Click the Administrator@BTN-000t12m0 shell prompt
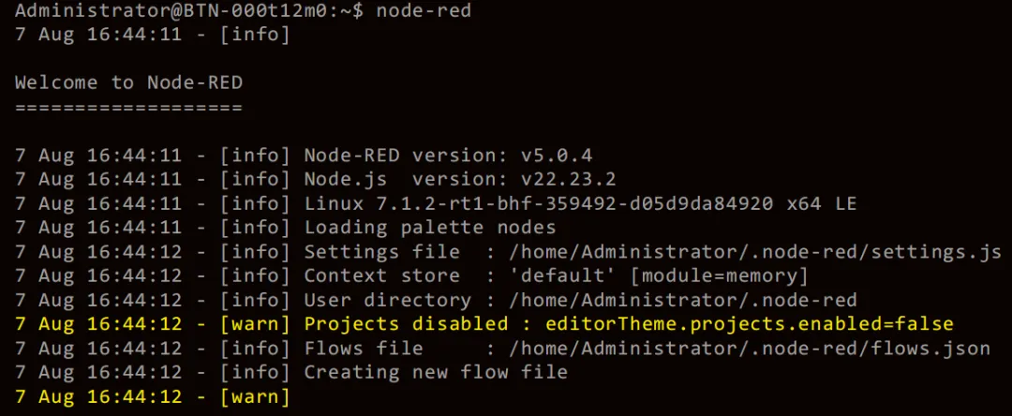This screenshot has height=416, width=1012. click(189, 11)
